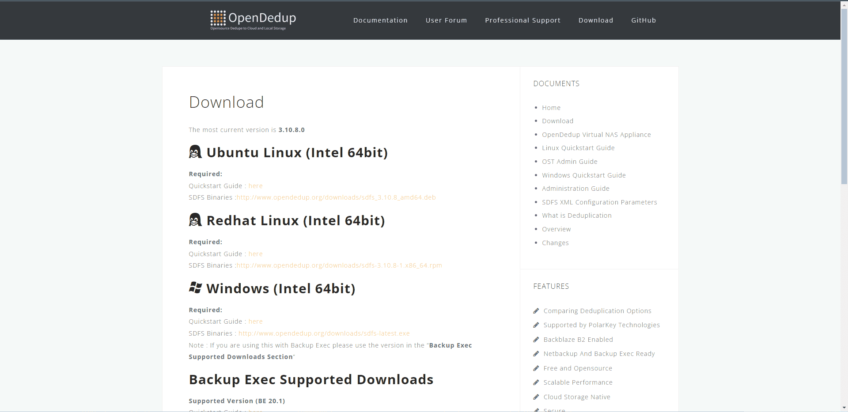Click 'Supported Version (BE 20.1)' text
The image size is (848, 412).
(237, 401)
